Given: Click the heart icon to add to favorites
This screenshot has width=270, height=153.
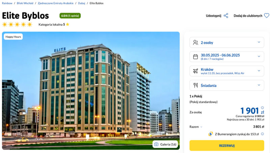Looking at the screenshot, I should click(x=267, y=16).
